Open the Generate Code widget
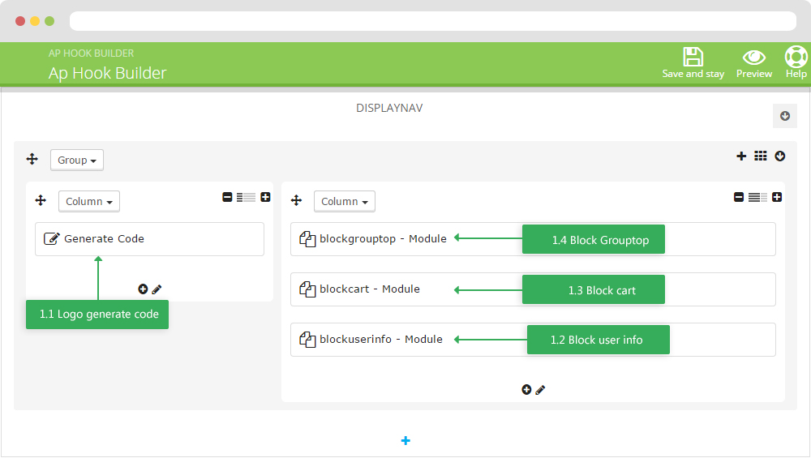 [x=149, y=239]
